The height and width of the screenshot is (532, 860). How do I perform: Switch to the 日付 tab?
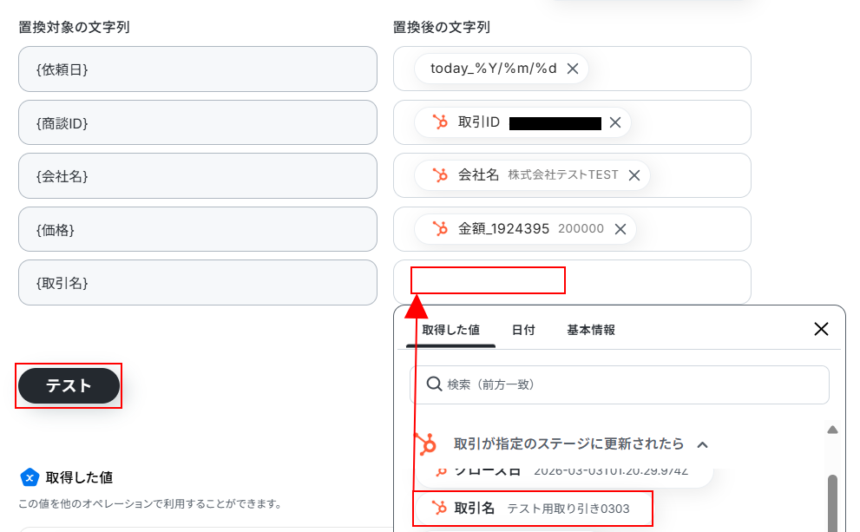click(523, 330)
